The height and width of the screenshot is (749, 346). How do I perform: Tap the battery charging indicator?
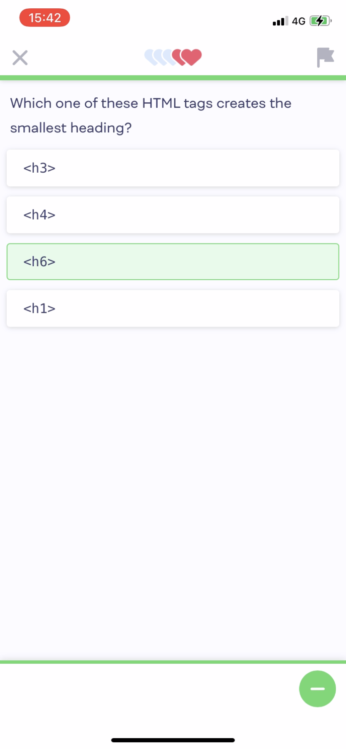pyautogui.click(x=320, y=20)
